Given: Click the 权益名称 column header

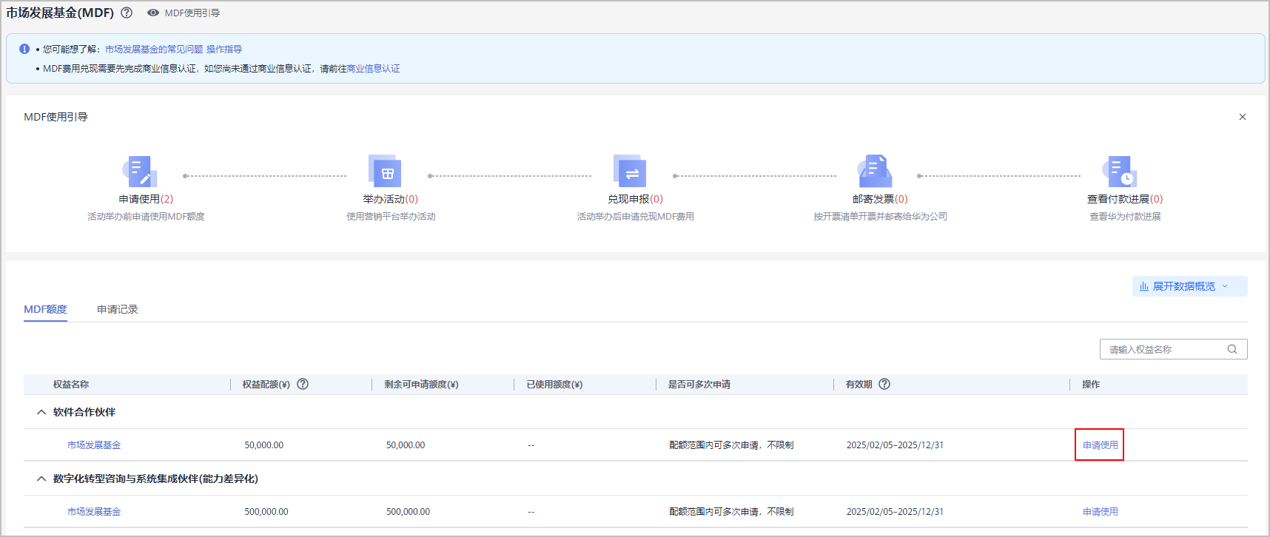Looking at the screenshot, I should pyautogui.click(x=71, y=385).
